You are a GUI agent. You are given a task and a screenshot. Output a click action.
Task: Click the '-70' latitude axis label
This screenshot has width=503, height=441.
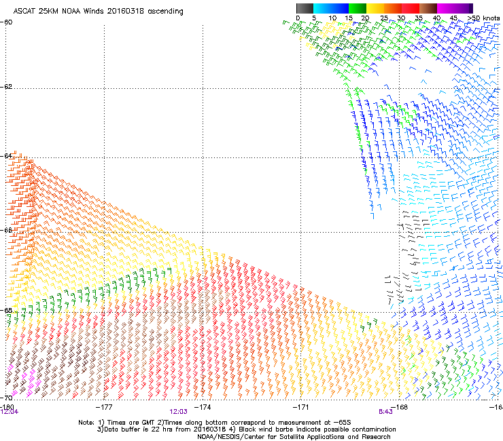[6, 398]
